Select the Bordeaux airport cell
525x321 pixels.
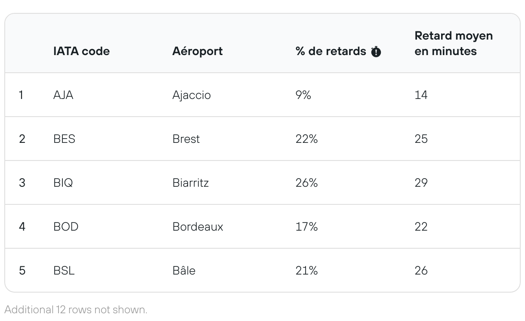pos(198,227)
